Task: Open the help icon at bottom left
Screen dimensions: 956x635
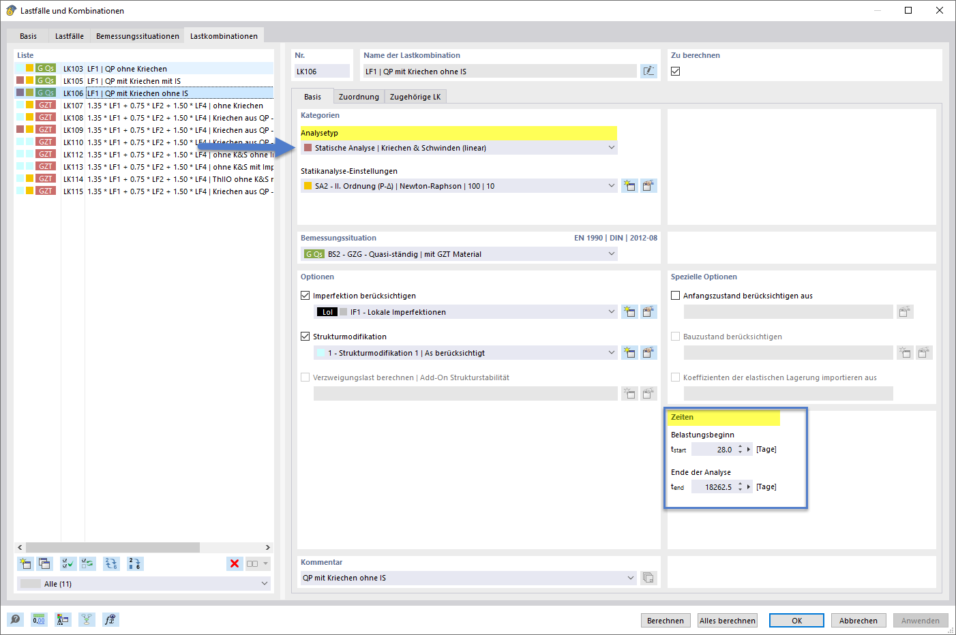Action: (15, 619)
